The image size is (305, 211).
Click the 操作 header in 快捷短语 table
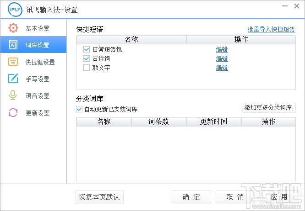click(x=241, y=40)
